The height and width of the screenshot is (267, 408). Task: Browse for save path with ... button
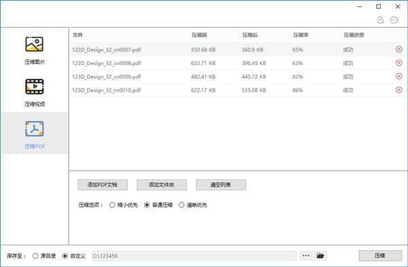coord(306,256)
